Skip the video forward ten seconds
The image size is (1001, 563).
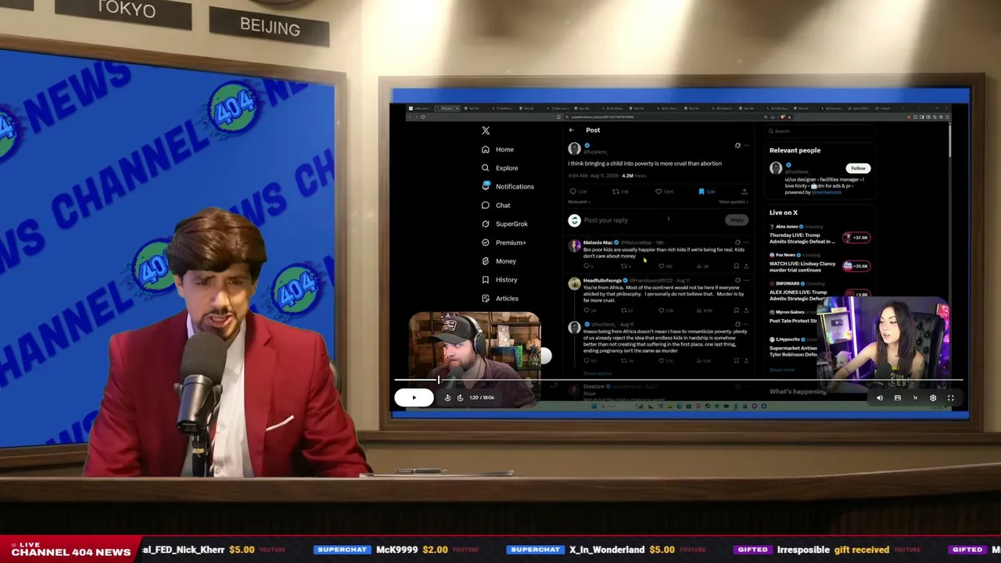click(460, 398)
